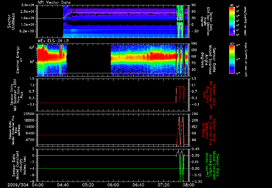Click the green burst in NPI spectrogram
272x188 pixels.
[x=180, y=21]
